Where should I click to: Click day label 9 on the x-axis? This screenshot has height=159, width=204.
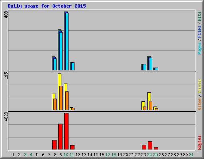click(61, 155)
